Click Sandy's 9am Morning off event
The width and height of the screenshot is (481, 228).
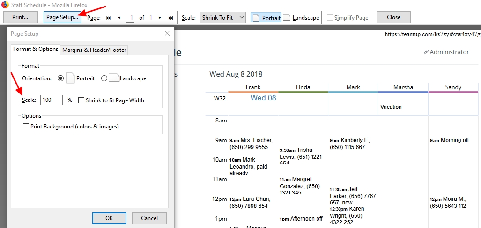tap(450, 140)
